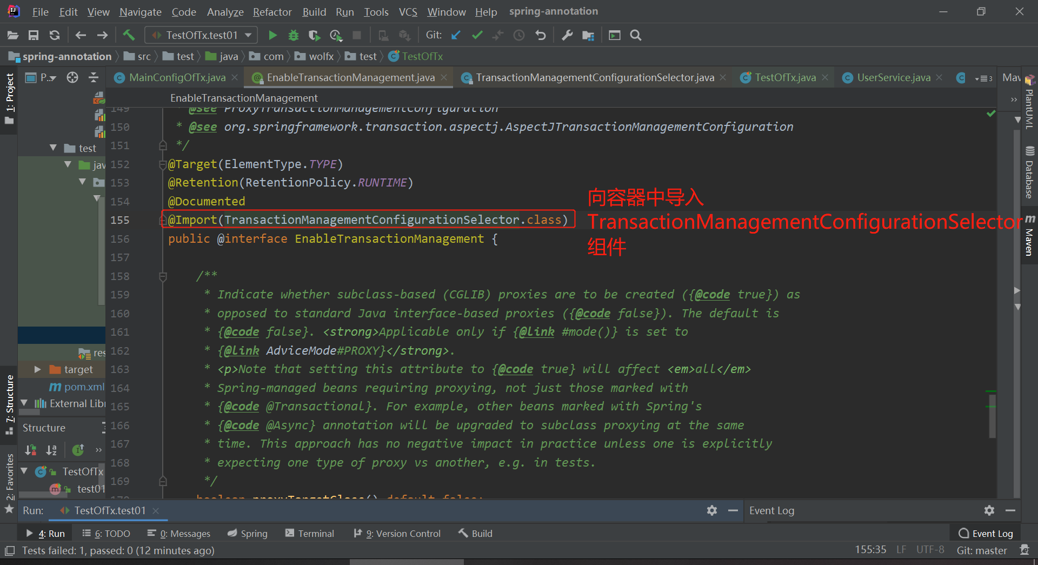
Task: Toggle the 7: Structure side panel
Action: 9,404
